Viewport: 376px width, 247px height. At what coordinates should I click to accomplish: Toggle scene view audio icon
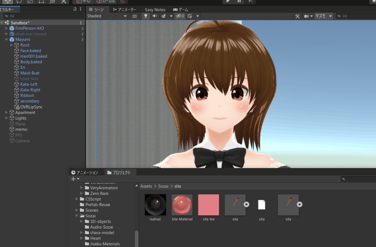tap(154, 16)
